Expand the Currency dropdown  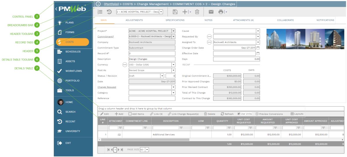tap(173, 65)
